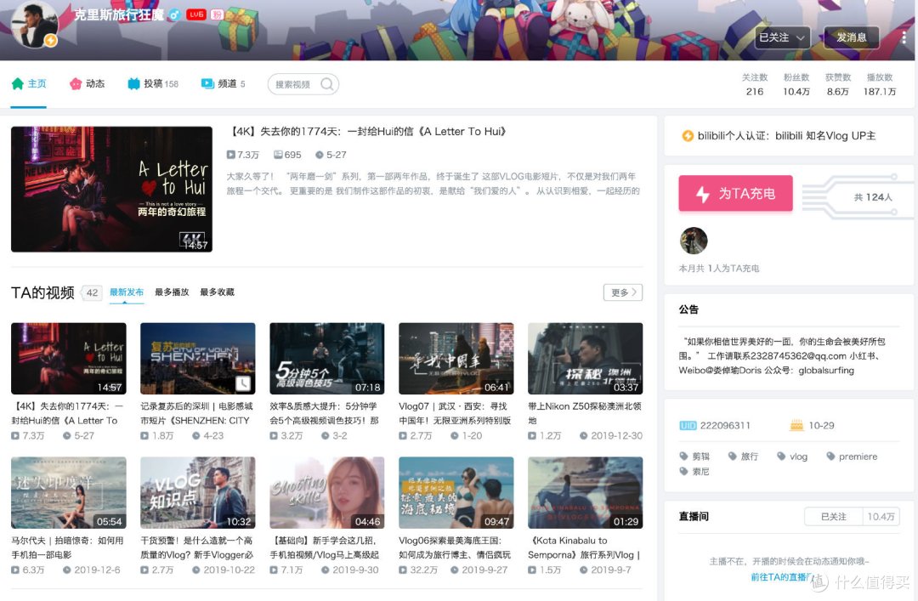Click the 为TA充电 button
The image size is (918, 601).
point(735,193)
